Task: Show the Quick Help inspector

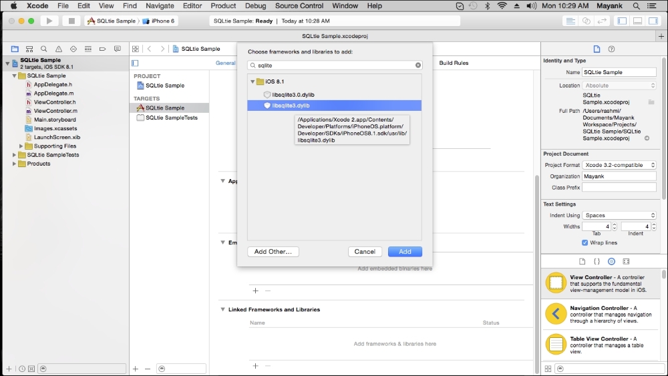Action: pyautogui.click(x=611, y=49)
